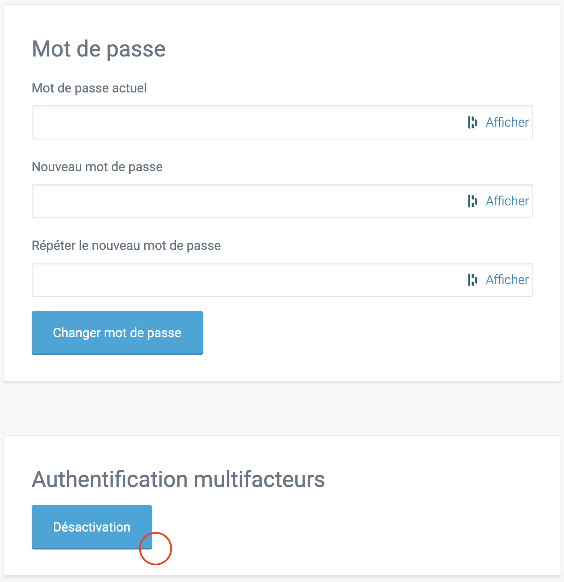Select the reveal icon in 'Nouveau mot de passe'
Viewport: 564px width, 582px height.
pos(472,201)
